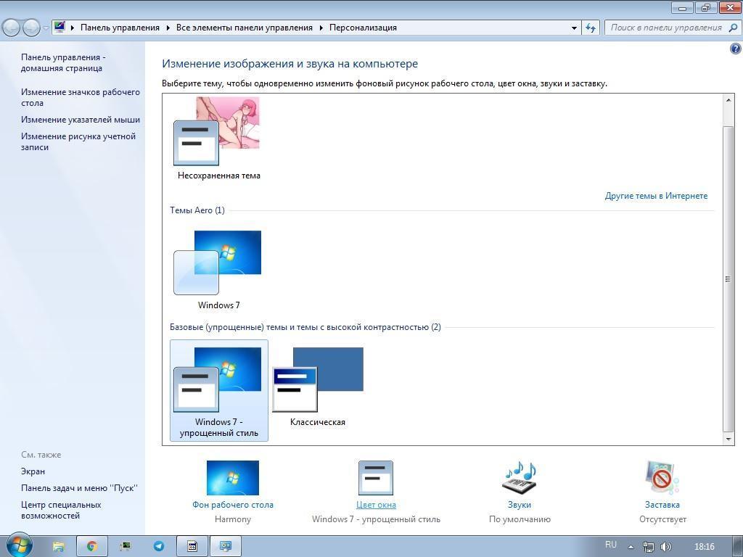Open the "Фон рабочего стола" text link

pyautogui.click(x=233, y=505)
